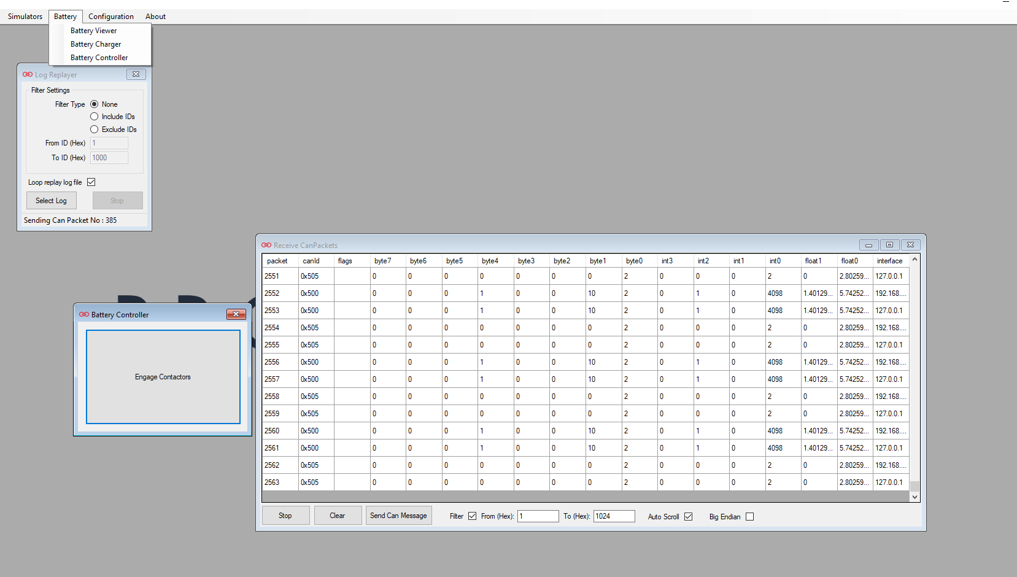Select packet row 2557
Screen dimensions: 1017x577
point(586,379)
